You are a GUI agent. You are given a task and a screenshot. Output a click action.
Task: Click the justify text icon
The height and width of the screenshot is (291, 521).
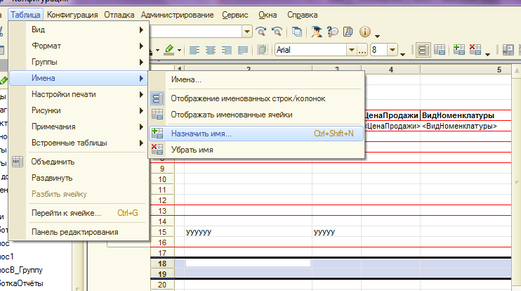point(242,50)
